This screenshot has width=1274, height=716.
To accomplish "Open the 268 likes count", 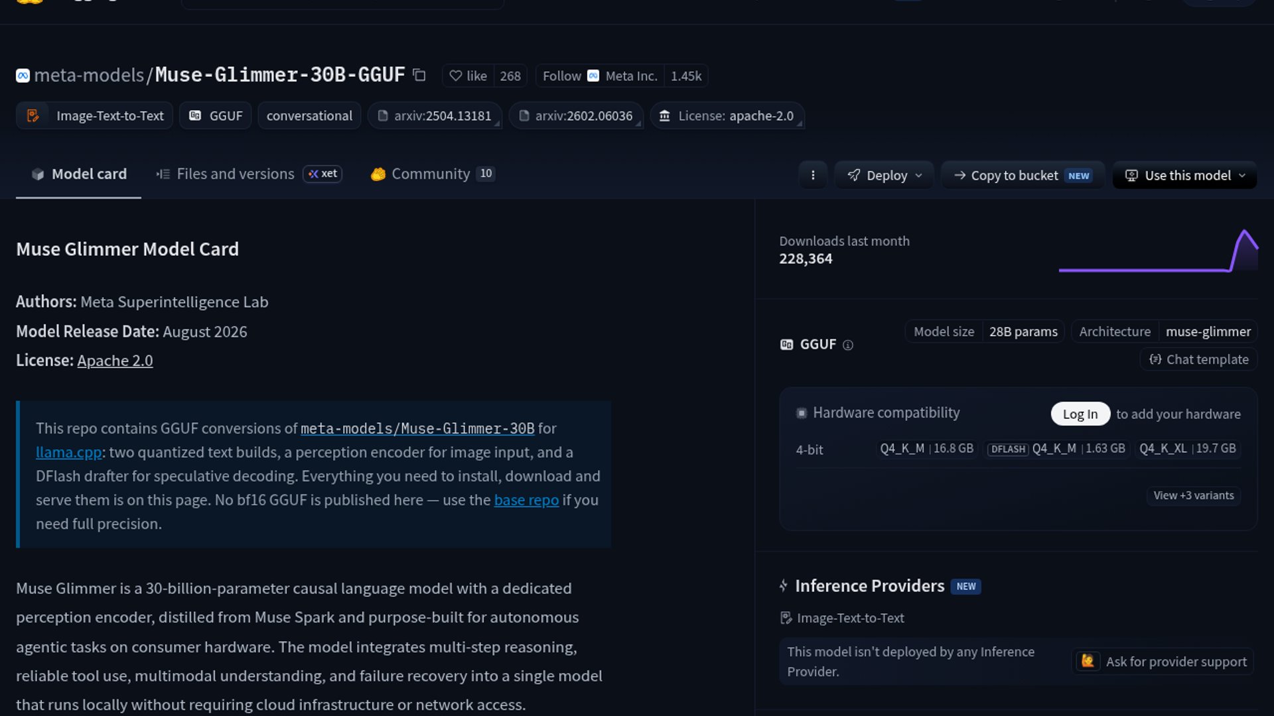I will click(510, 76).
